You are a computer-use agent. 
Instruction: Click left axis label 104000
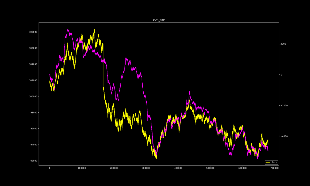click(x=33, y=64)
